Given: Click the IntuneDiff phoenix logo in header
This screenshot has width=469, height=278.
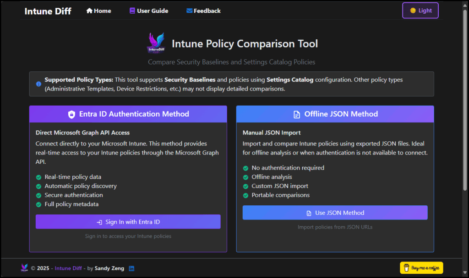Looking at the screenshot, I should coord(156,43).
